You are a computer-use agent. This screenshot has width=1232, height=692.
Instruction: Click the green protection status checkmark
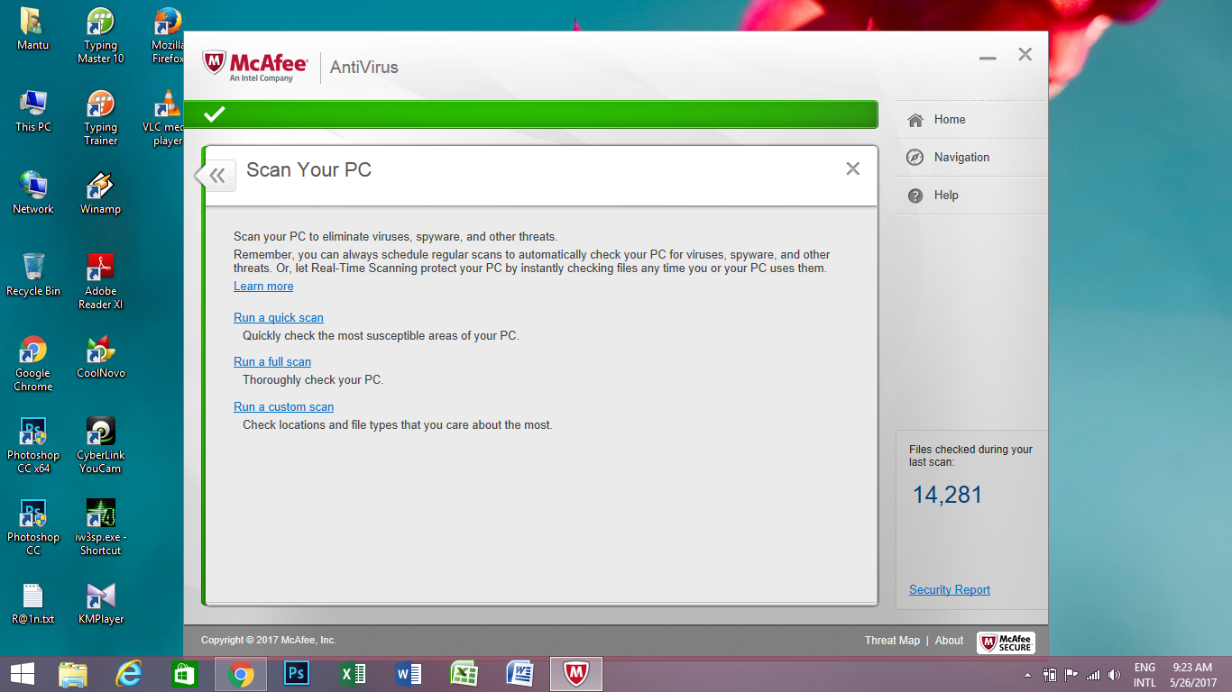click(215, 114)
